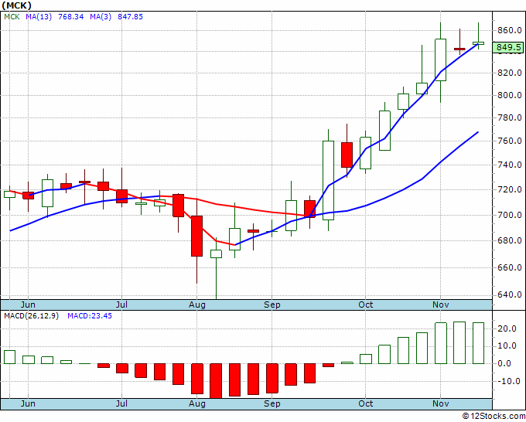Click the MACD(26,12,9) indicator label
This screenshot has width=526, height=422.
point(31,316)
